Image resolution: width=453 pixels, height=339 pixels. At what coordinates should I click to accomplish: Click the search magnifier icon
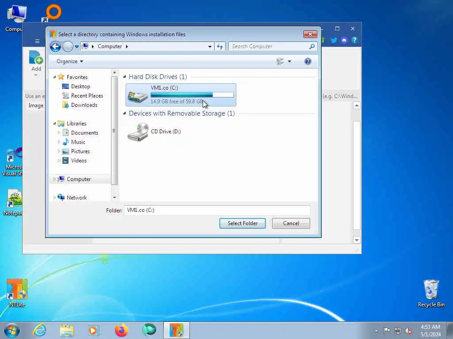pyautogui.click(x=312, y=46)
